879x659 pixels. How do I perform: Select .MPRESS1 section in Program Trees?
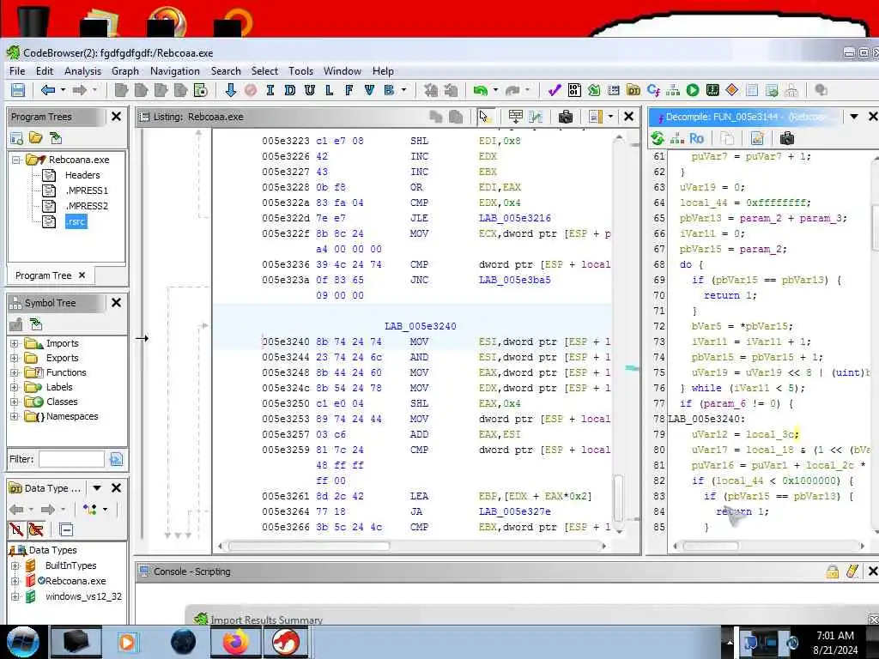[x=87, y=190]
